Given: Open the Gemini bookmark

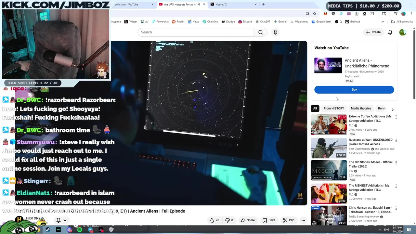Looking at the screenshot, I should coord(280,22).
